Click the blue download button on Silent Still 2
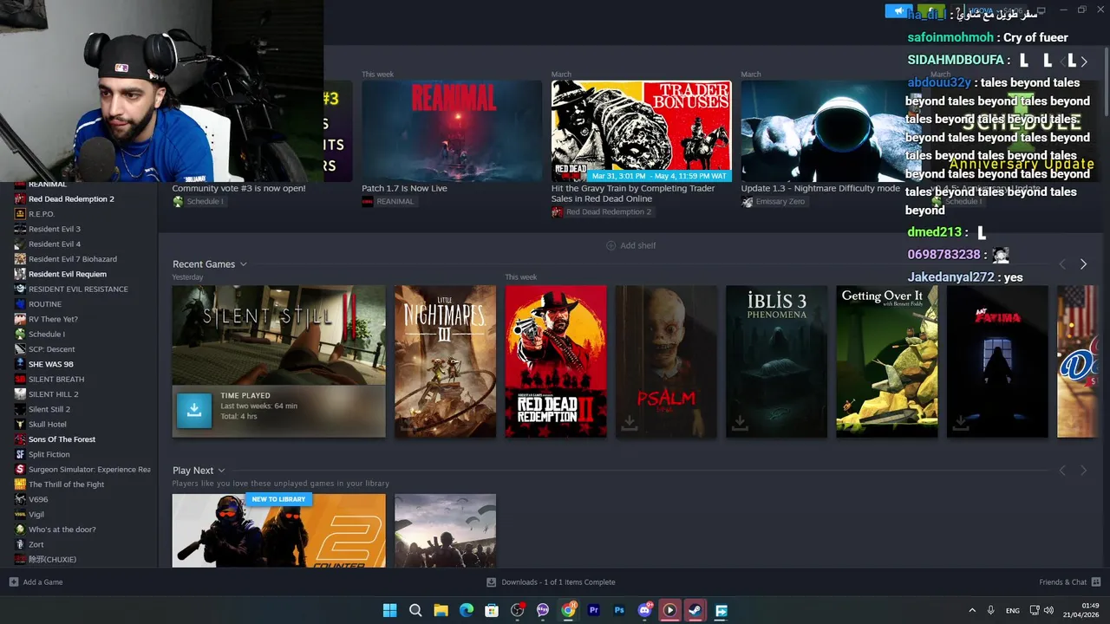Screen dimensions: 1110x624 click(194, 411)
